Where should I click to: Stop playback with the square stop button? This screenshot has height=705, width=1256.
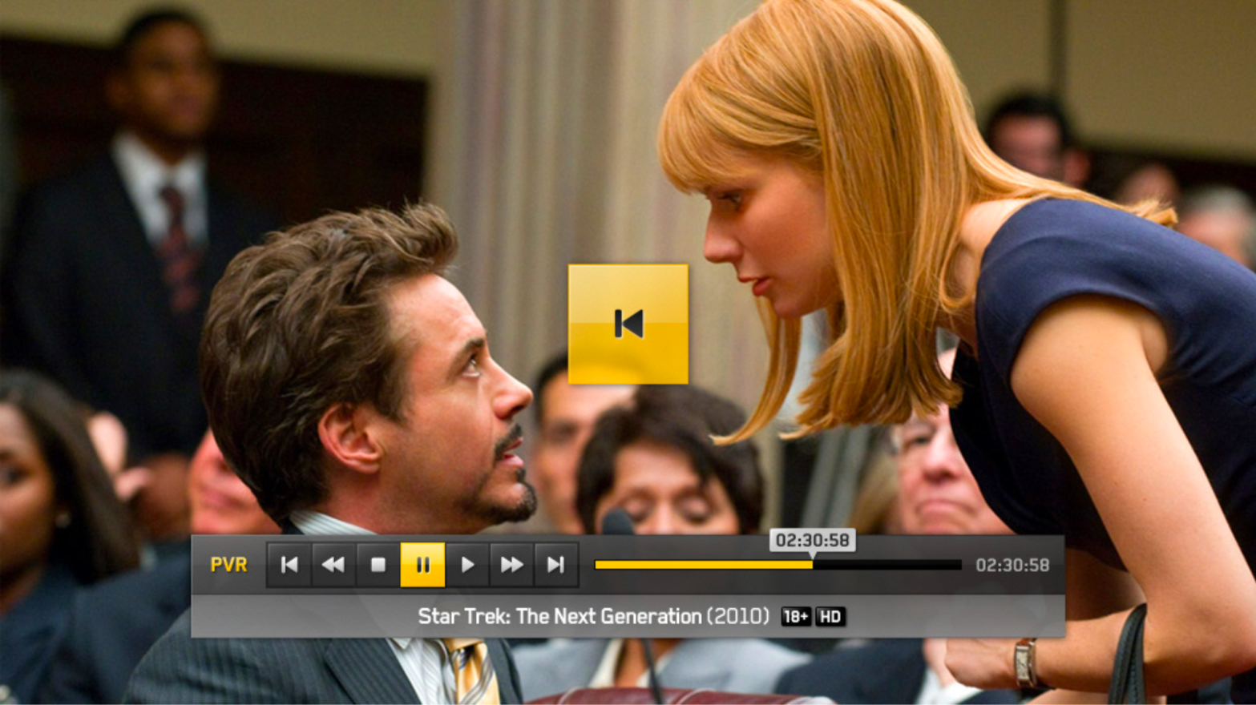pyautogui.click(x=378, y=565)
